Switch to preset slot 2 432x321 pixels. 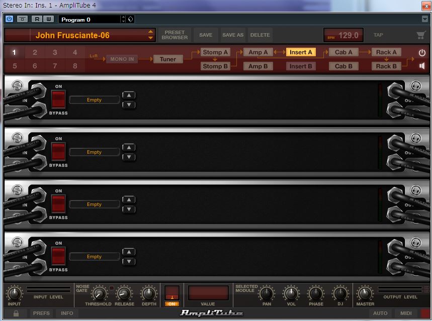point(34,52)
